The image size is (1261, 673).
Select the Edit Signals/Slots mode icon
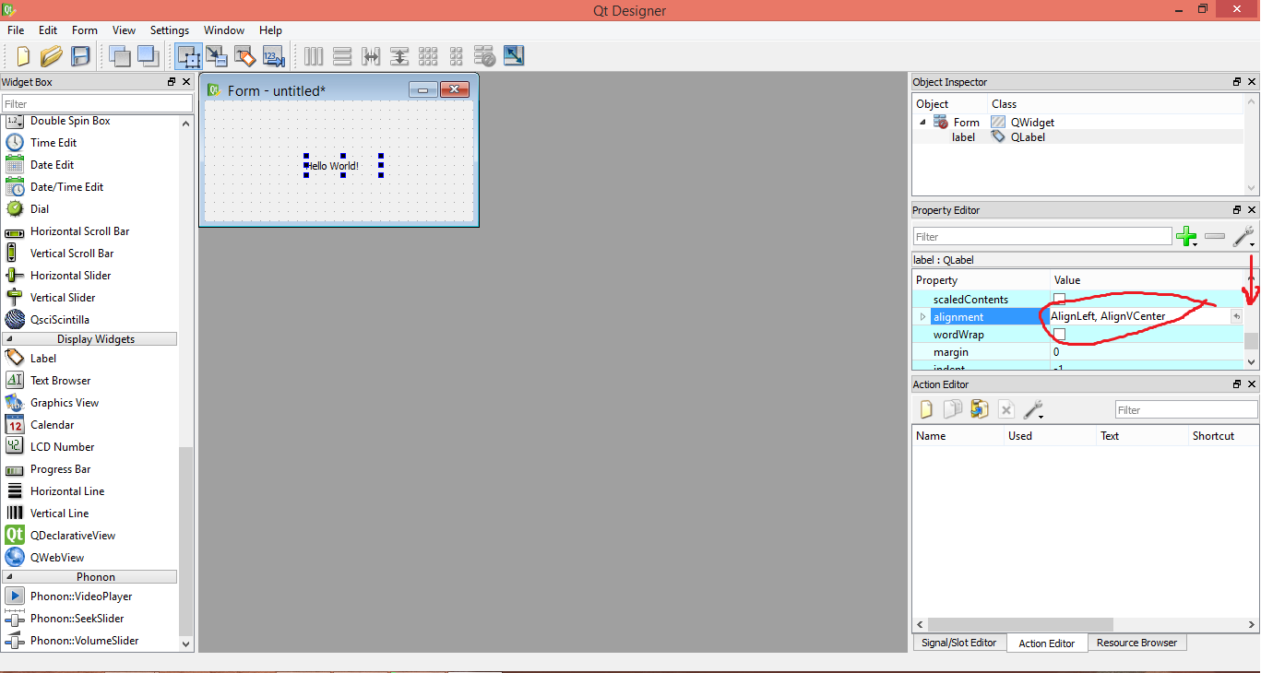[x=217, y=56]
